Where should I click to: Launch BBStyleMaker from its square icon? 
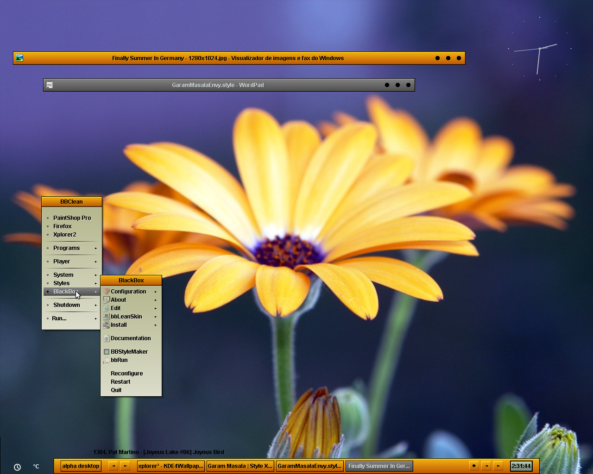point(107,352)
